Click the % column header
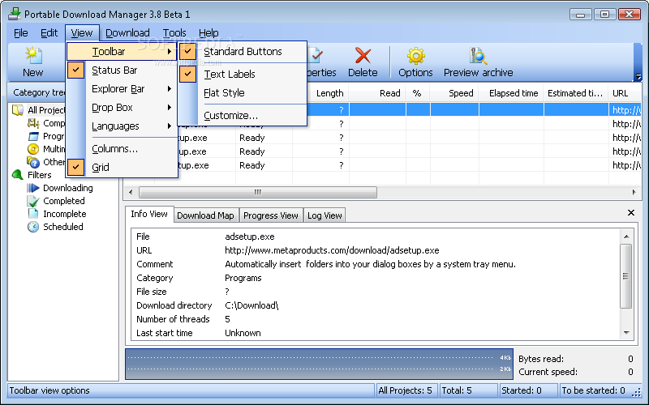 coord(417,93)
